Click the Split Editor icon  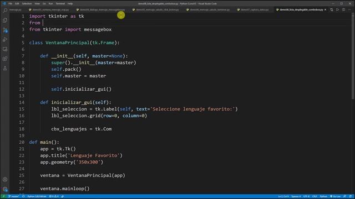pos(344,10)
